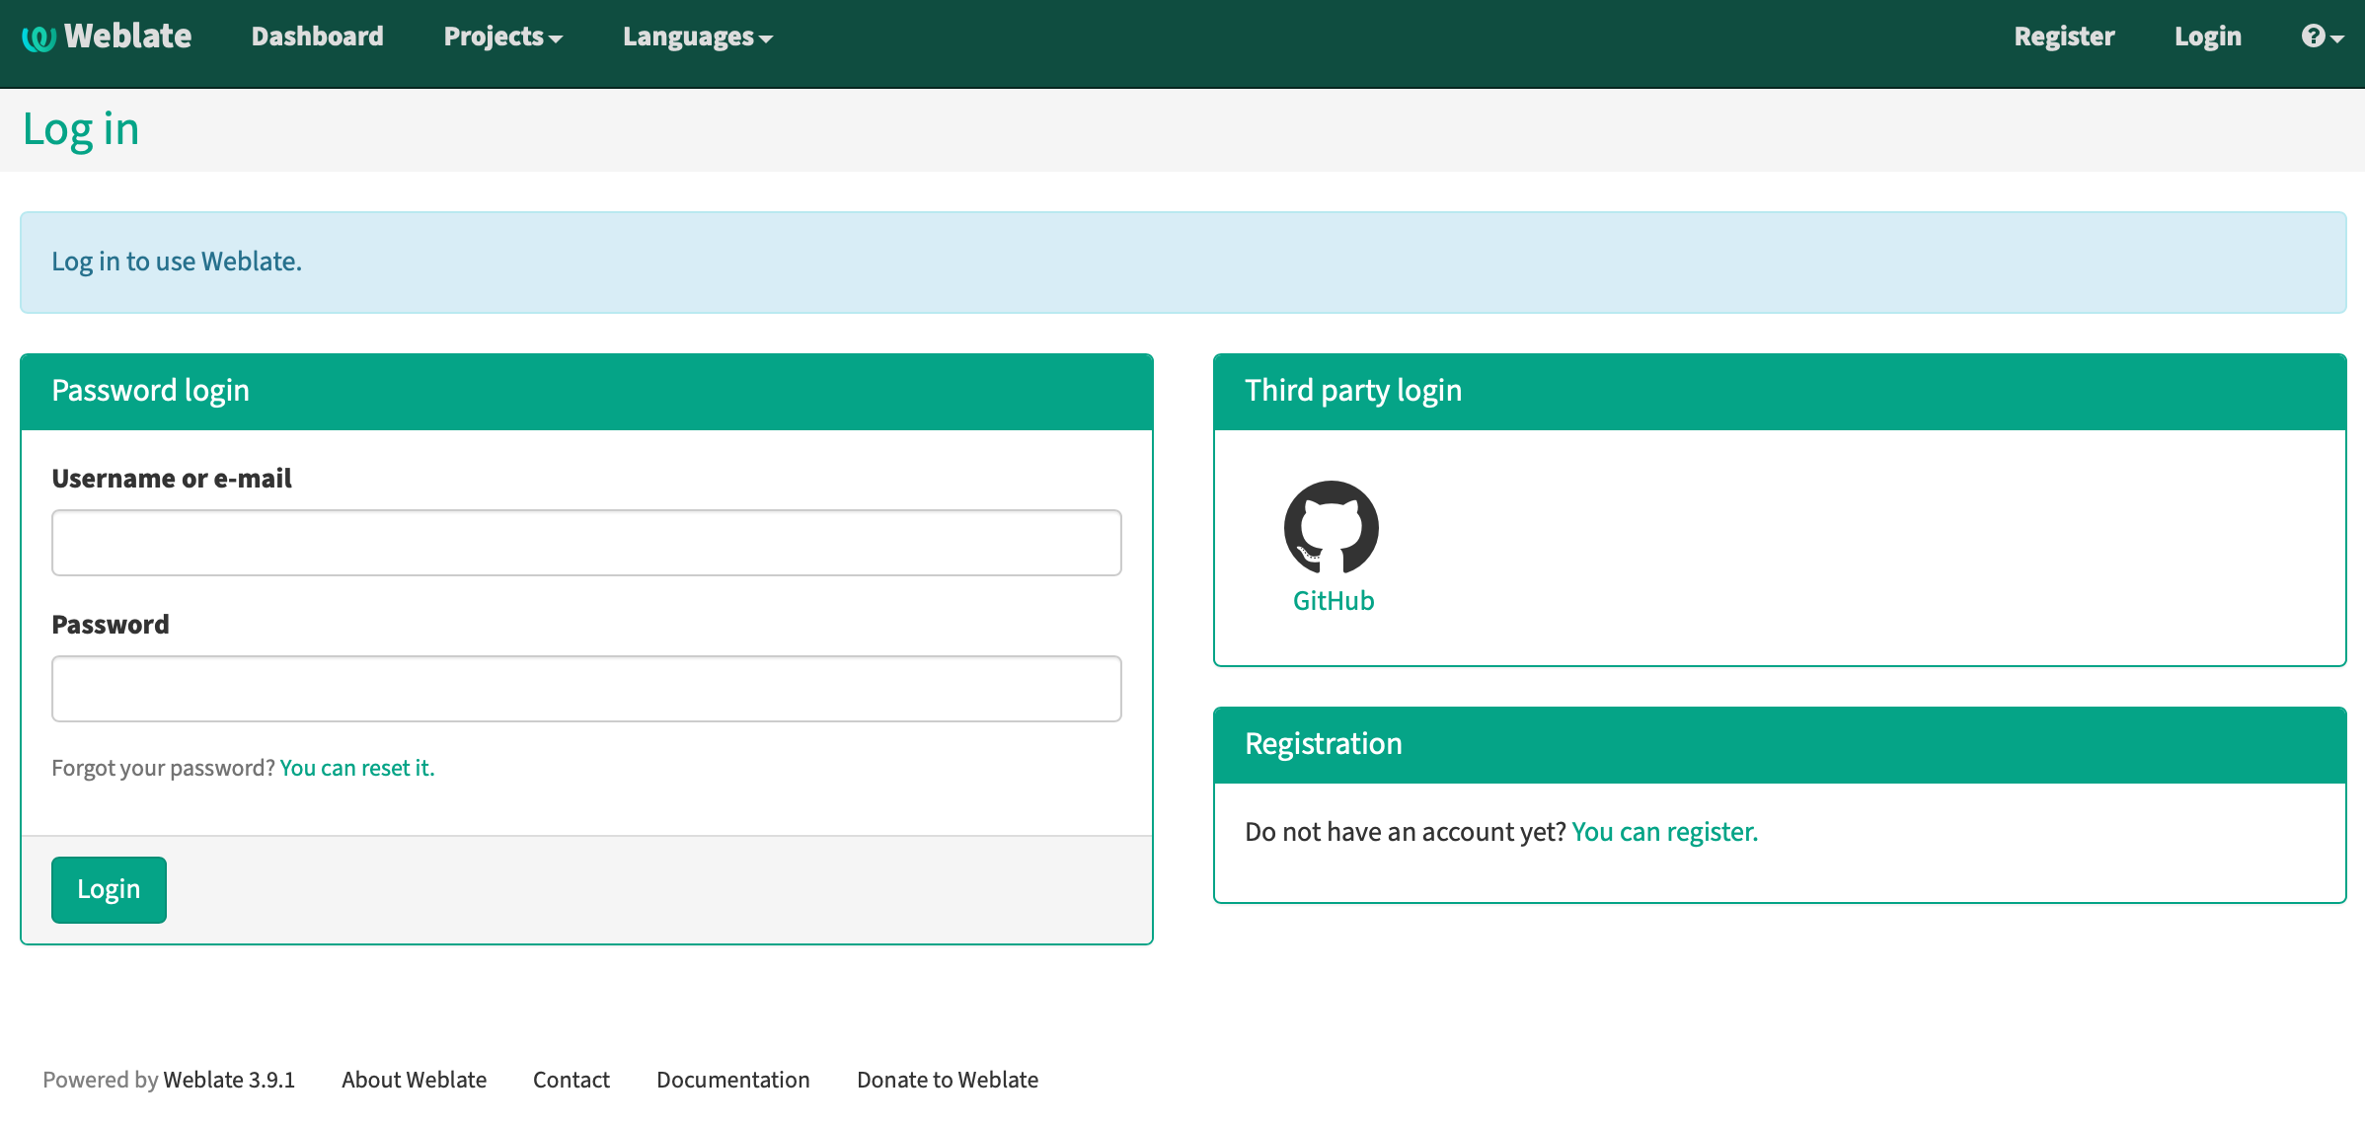Screen dimensions: 2365x1127
Task: Click the 'Log in to use Weblate.' message
Action: (177, 262)
